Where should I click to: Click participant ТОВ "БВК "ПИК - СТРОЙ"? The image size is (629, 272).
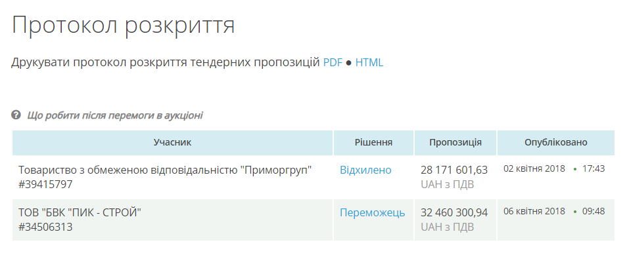pyautogui.click(x=80, y=213)
